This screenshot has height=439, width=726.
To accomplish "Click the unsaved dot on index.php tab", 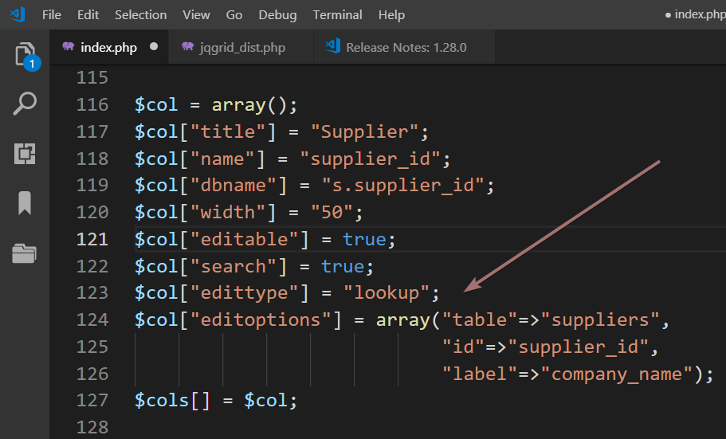I will point(154,47).
